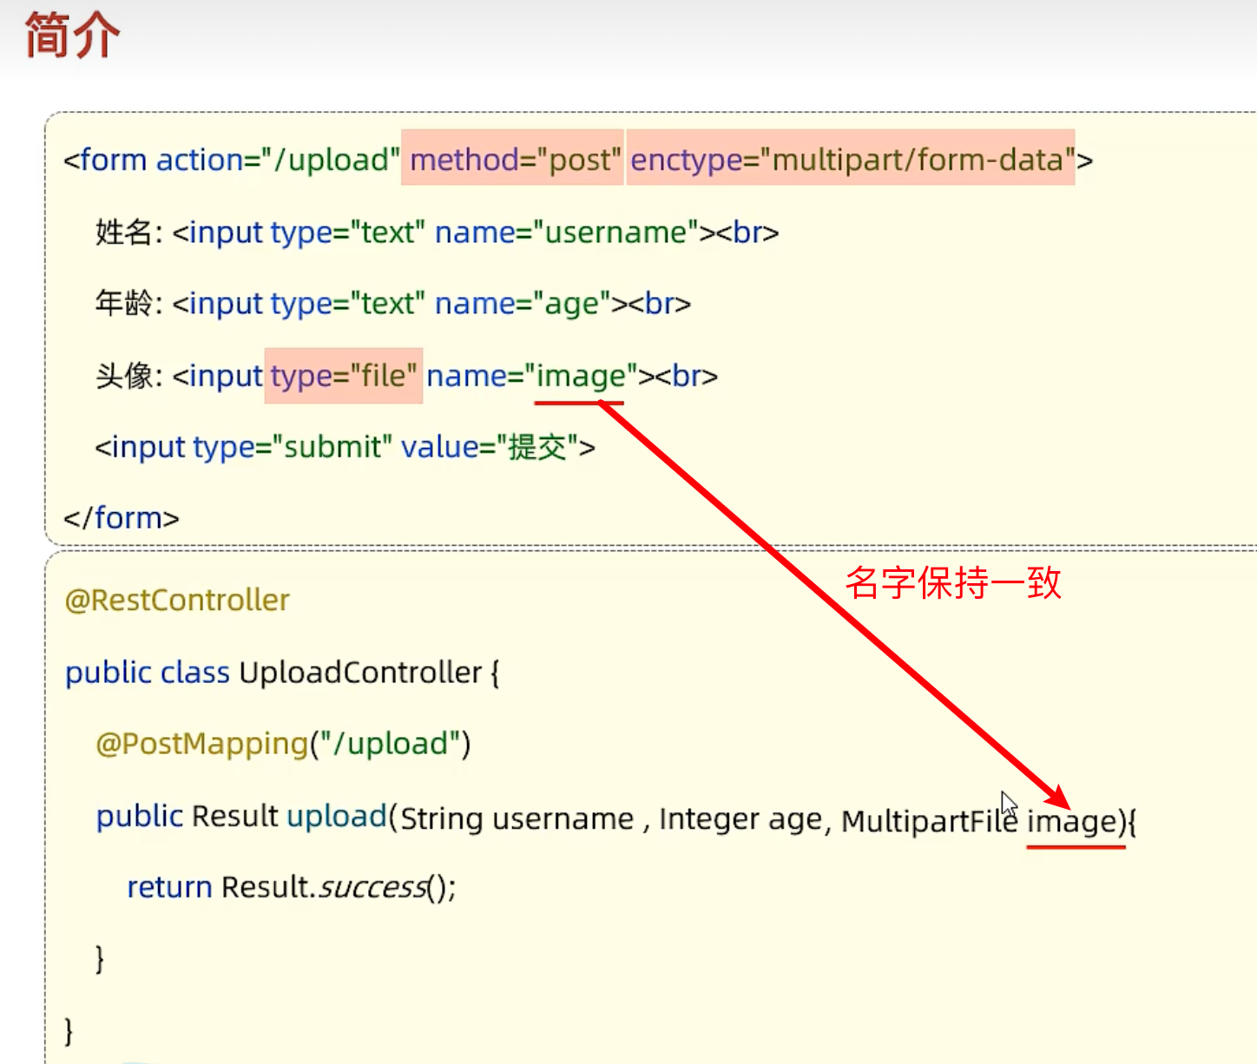Select the highlighted method="post" attribute

tap(512, 158)
